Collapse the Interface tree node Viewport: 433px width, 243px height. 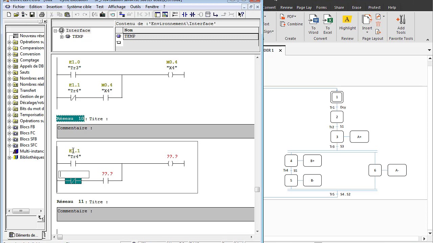pos(55,31)
